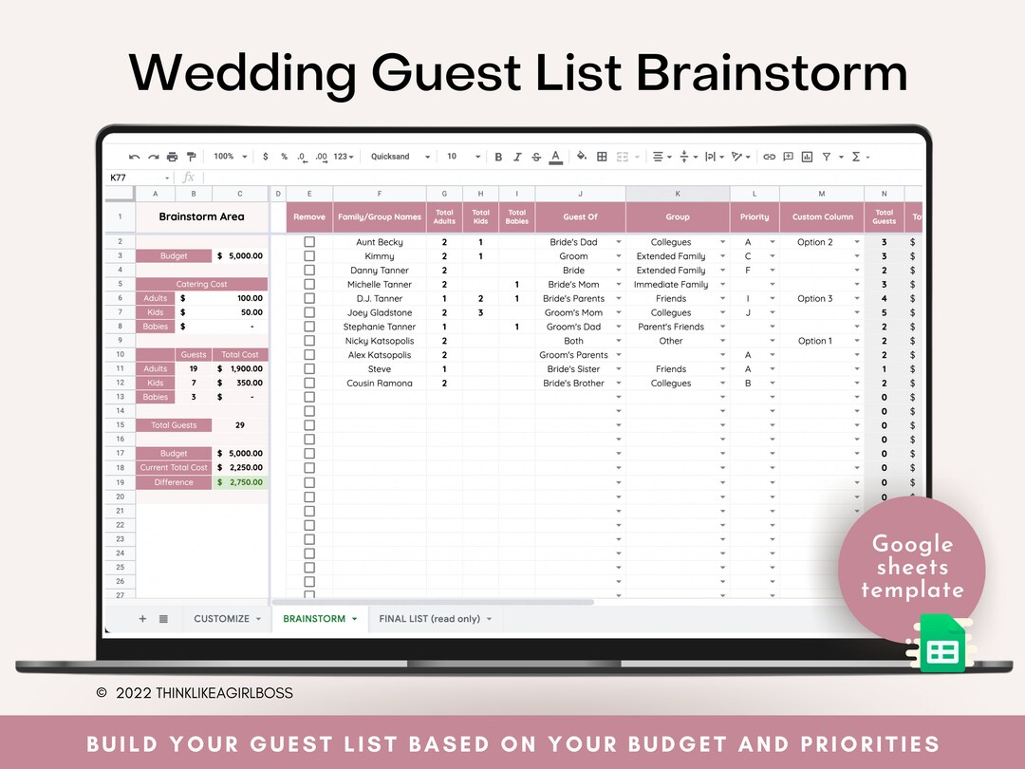1025x769 pixels.
Task: Open the Functions (Σ) tool
Action: click(x=856, y=157)
